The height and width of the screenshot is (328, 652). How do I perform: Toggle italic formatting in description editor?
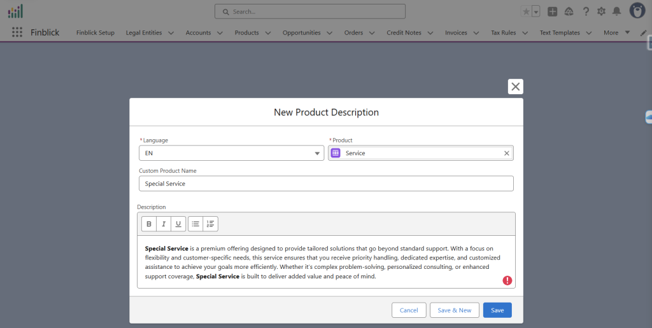click(x=164, y=224)
